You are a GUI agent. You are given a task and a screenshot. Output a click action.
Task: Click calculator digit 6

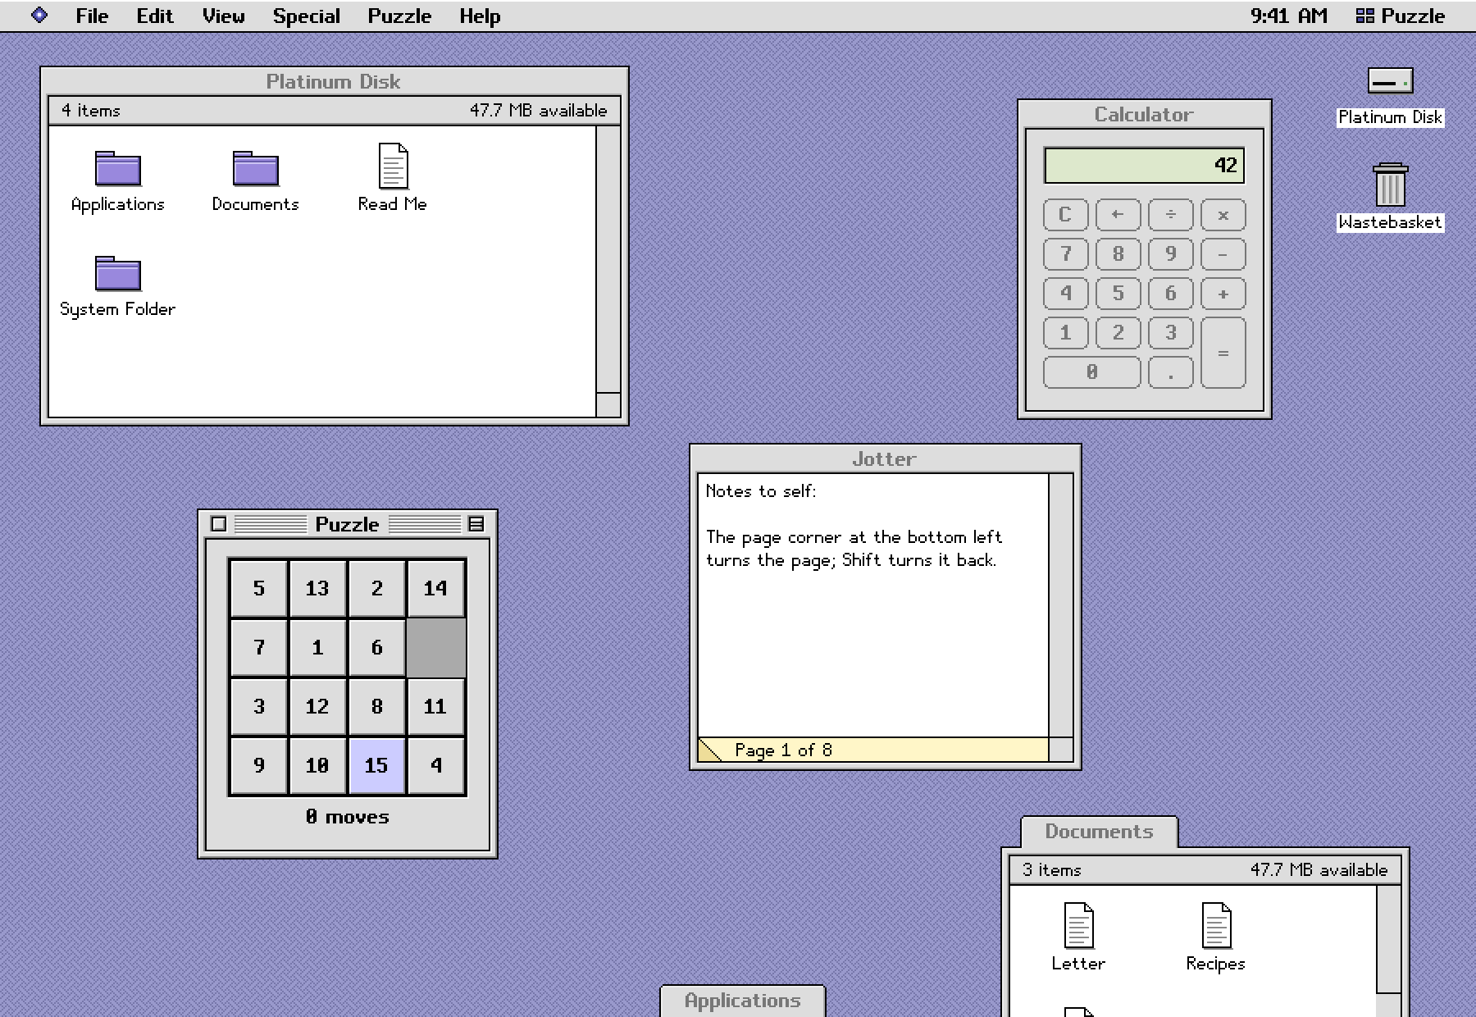coord(1170,294)
